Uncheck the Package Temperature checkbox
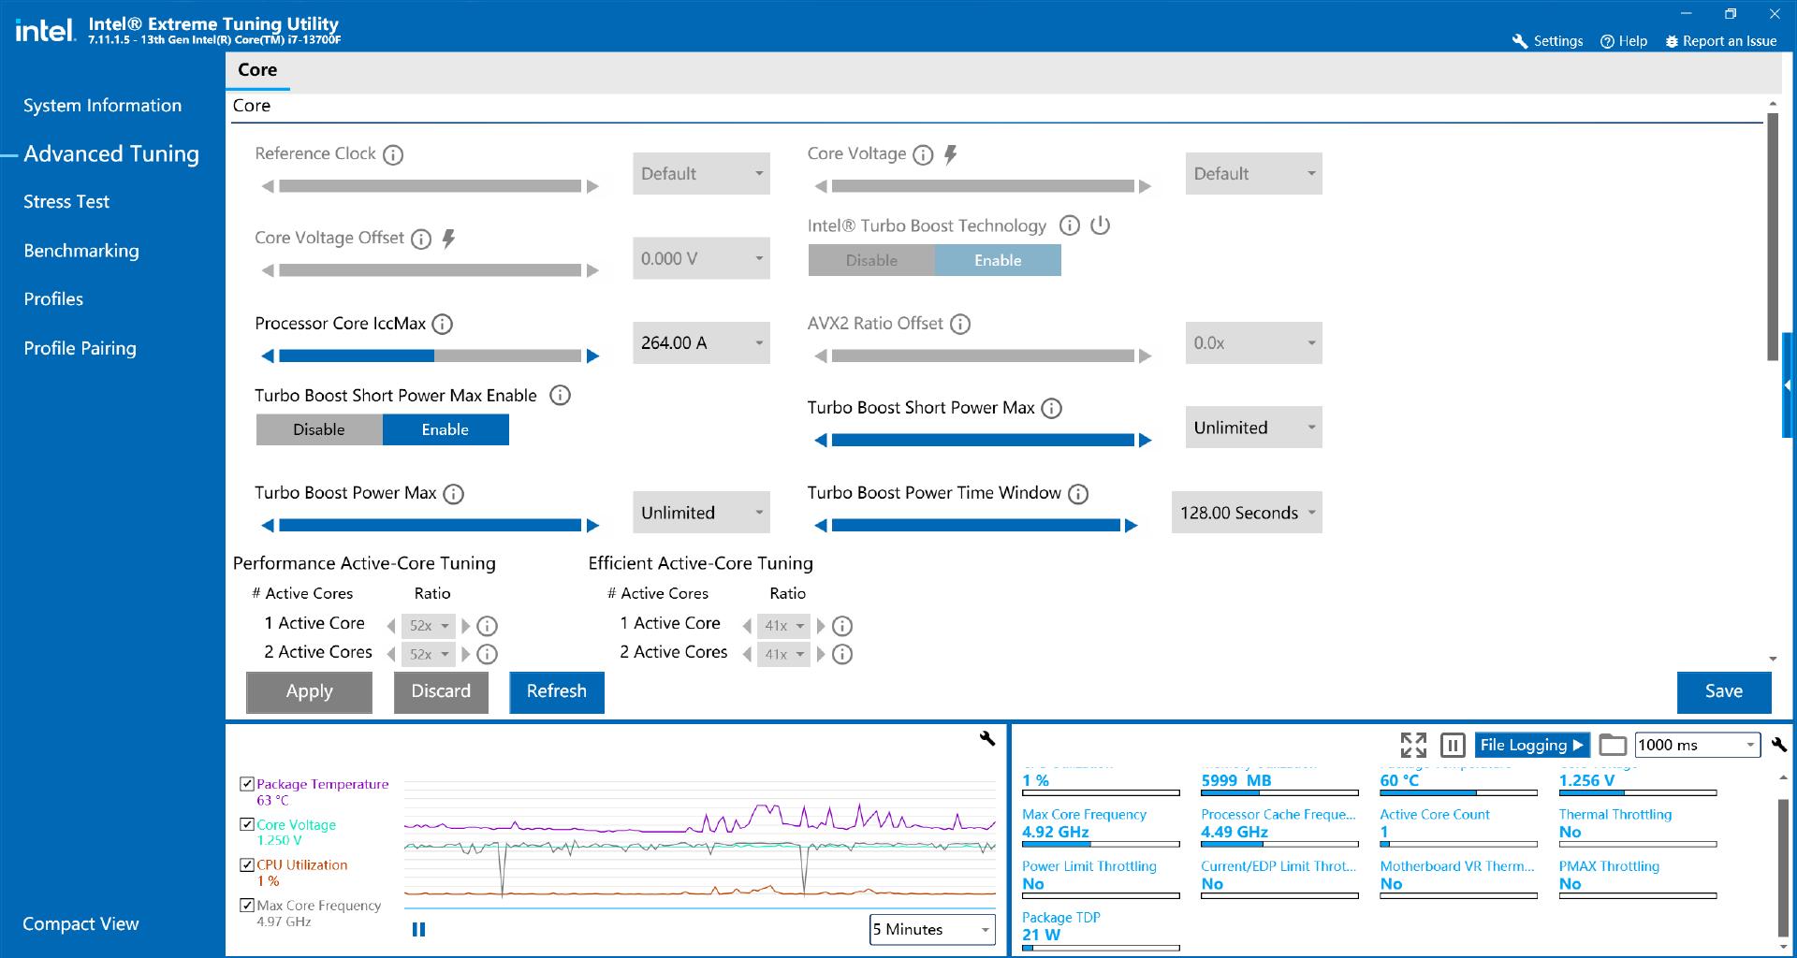This screenshot has width=1797, height=958. coord(247,784)
